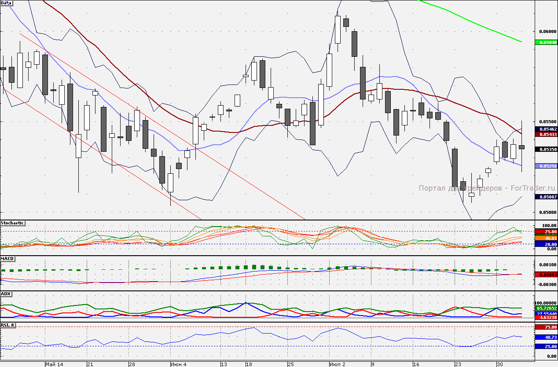Click the MACD indicator panel label
Viewport: 558px width, 367px height.
(x=7, y=258)
